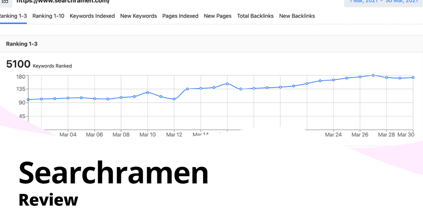Click the Mar 04 axis label

click(68, 134)
